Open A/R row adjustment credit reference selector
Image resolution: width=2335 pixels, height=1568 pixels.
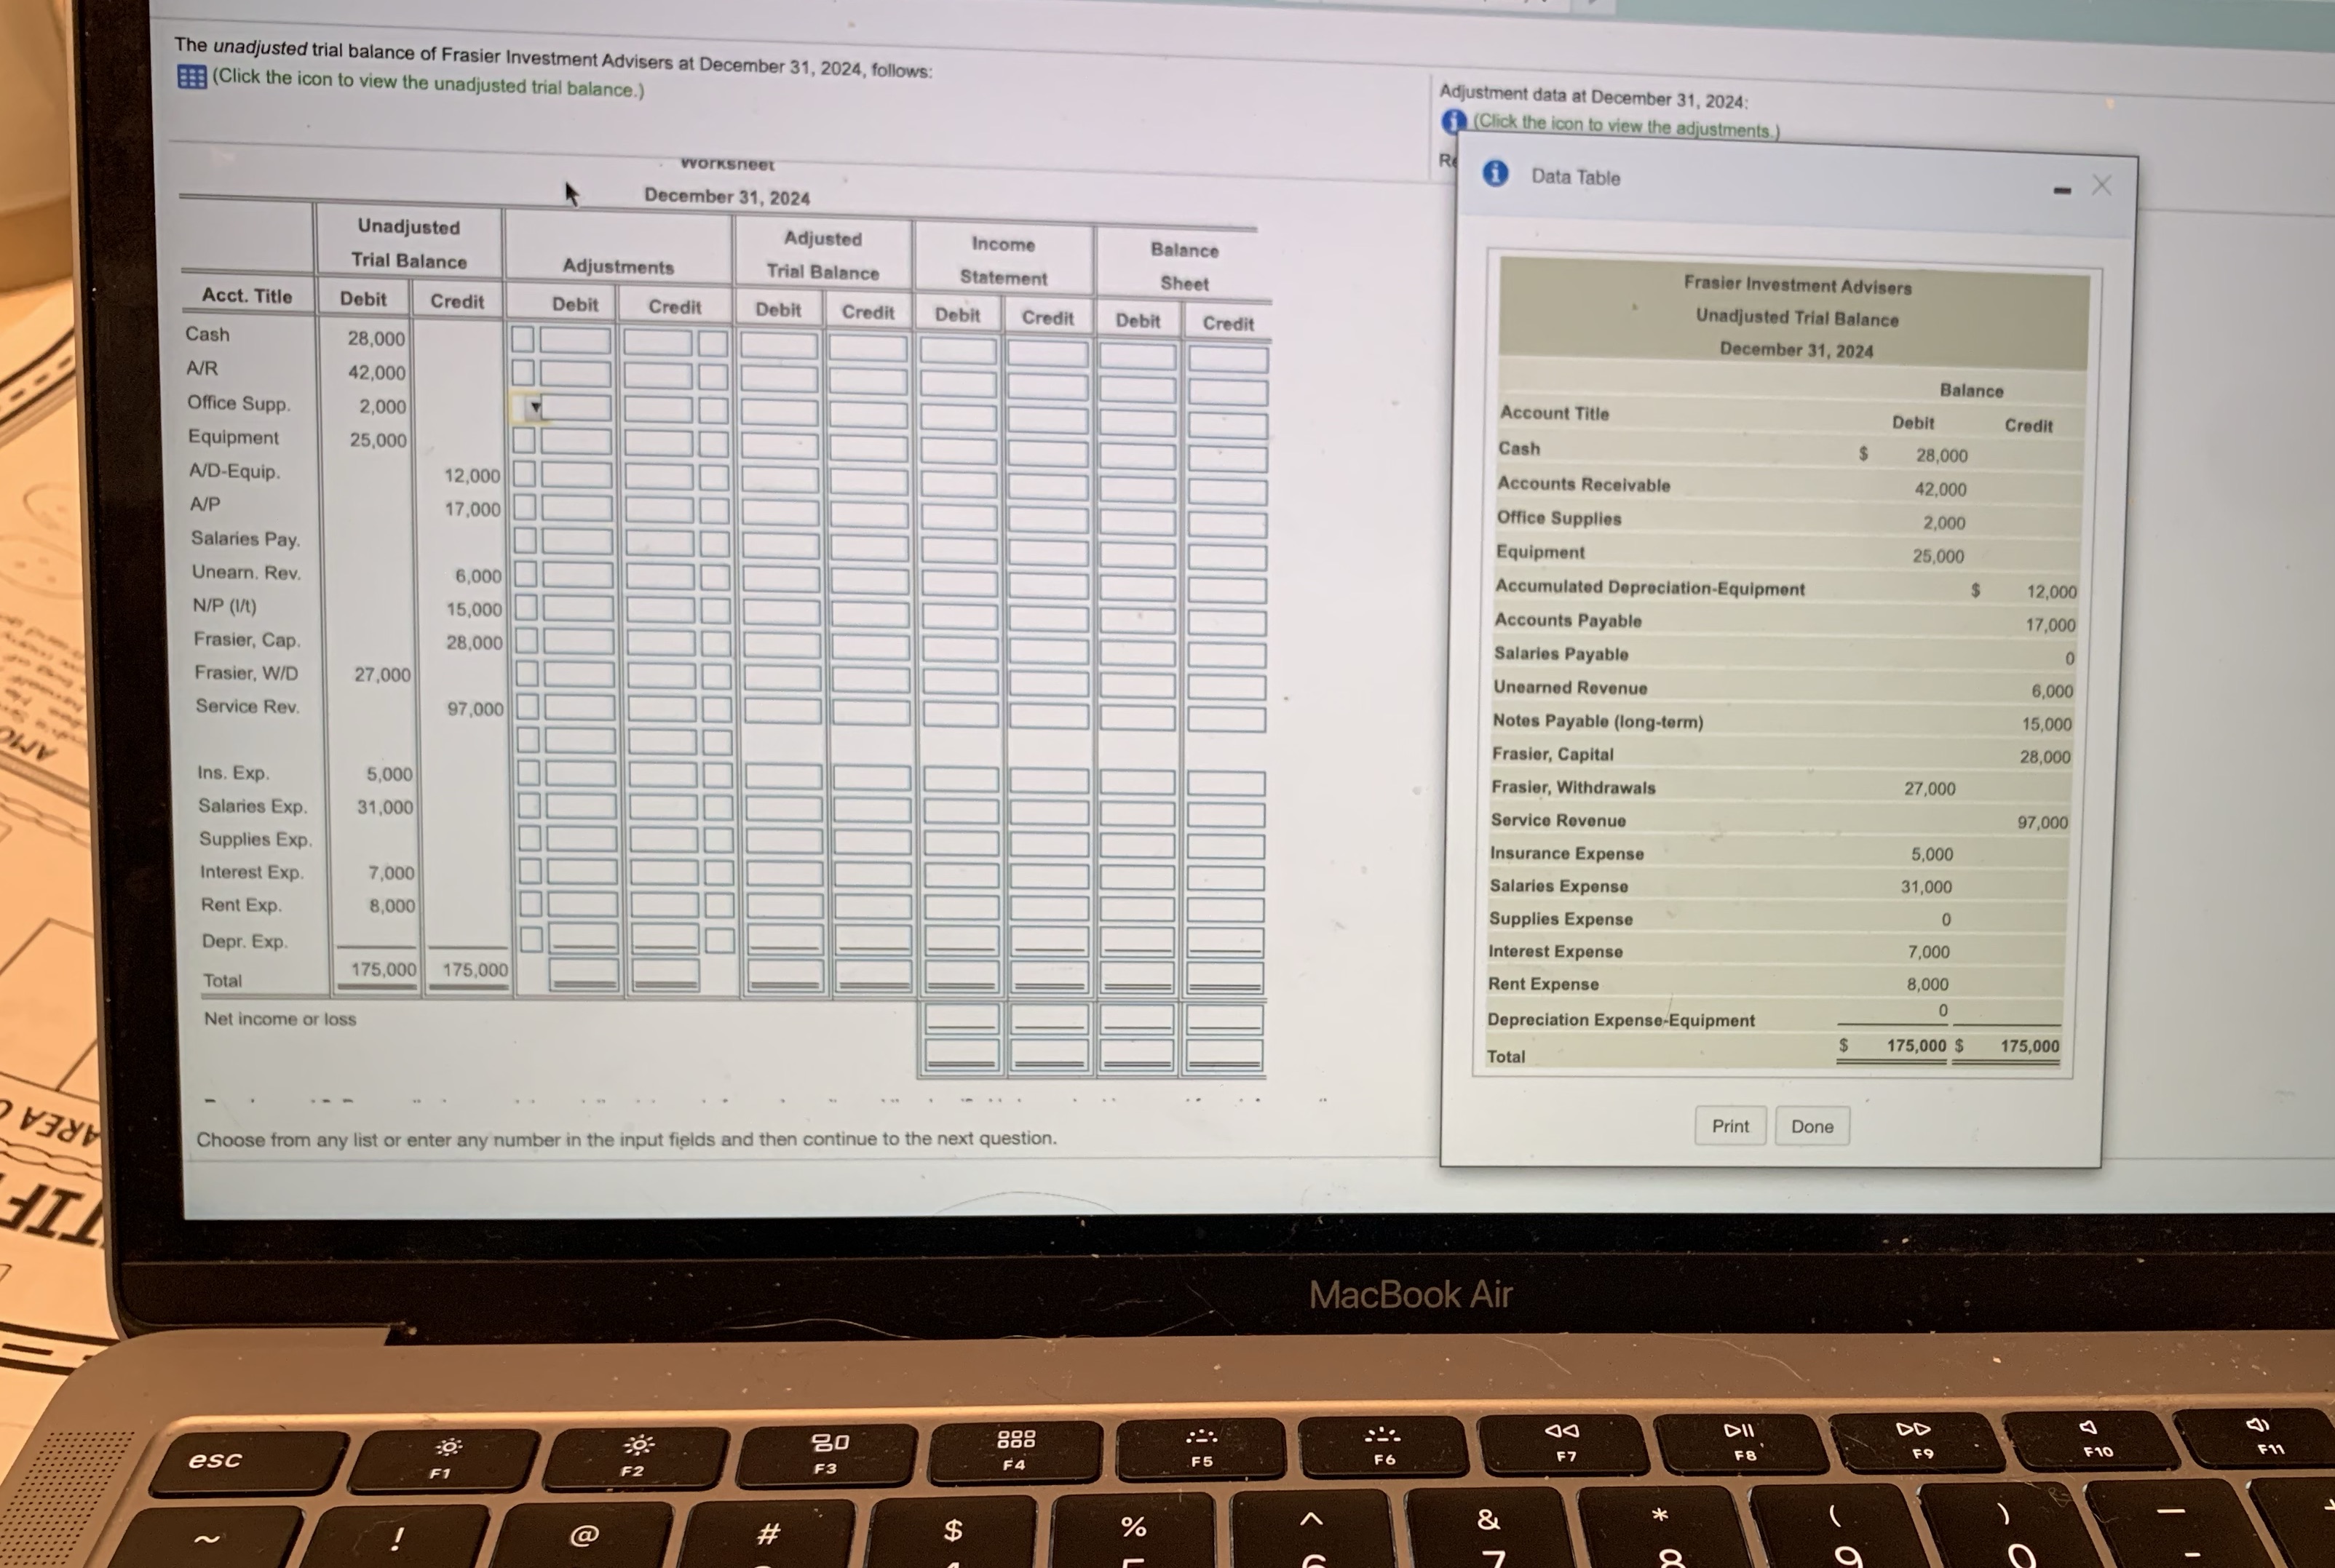(x=713, y=377)
